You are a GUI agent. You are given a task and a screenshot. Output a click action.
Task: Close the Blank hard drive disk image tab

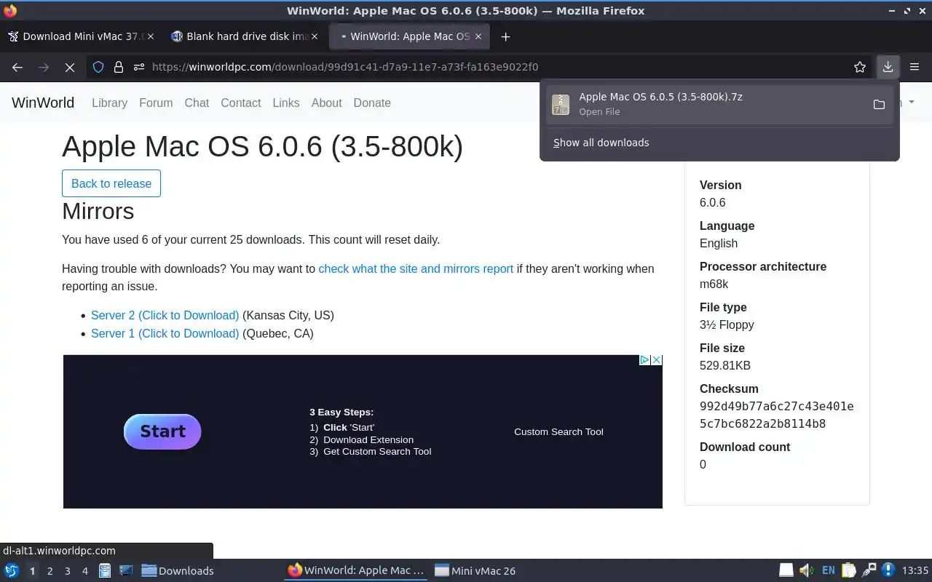(315, 36)
